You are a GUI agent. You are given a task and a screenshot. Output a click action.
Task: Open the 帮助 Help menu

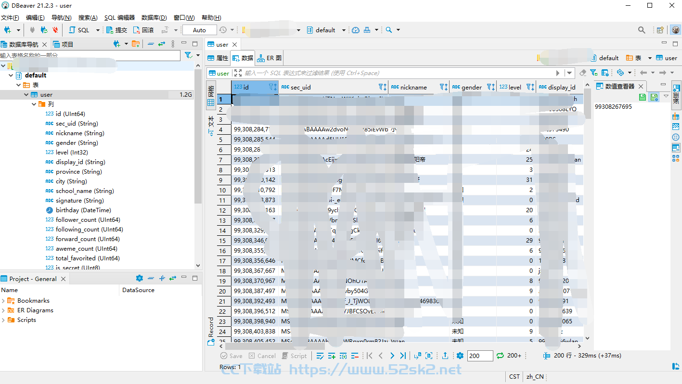211,17
